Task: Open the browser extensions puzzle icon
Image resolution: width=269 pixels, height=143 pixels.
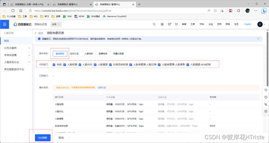Action: point(238,11)
